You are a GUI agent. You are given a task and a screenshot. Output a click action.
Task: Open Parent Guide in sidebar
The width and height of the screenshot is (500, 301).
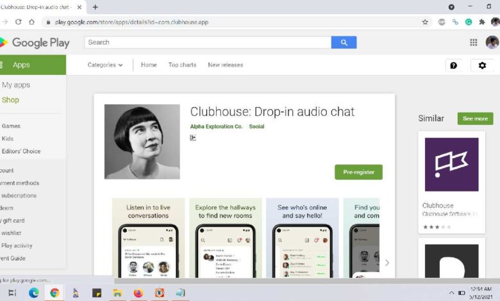coord(13,258)
